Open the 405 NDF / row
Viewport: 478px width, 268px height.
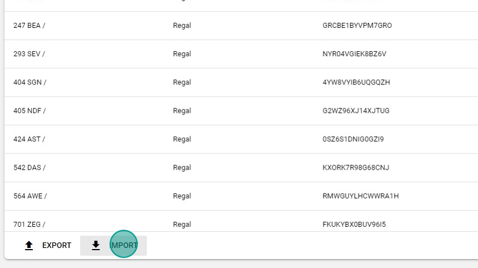241,111
